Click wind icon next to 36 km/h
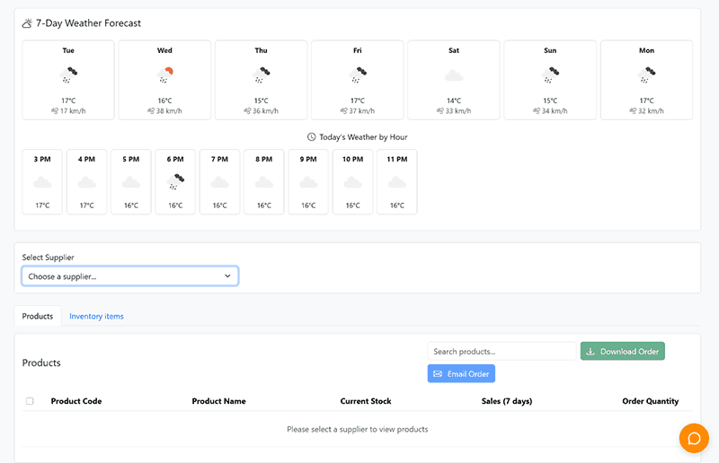The height and width of the screenshot is (463, 719). coord(247,111)
